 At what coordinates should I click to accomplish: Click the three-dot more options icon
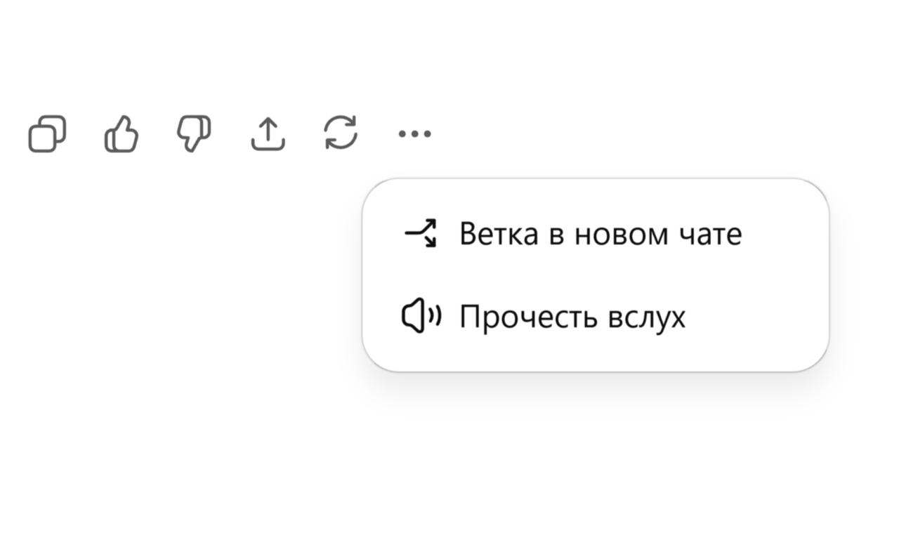(x=414, y=133)
